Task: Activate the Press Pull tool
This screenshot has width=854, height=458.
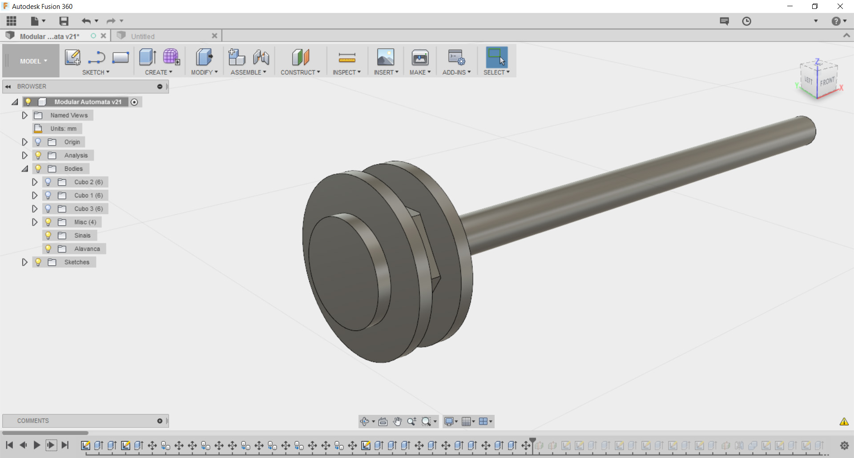Action: click(204, 57)
